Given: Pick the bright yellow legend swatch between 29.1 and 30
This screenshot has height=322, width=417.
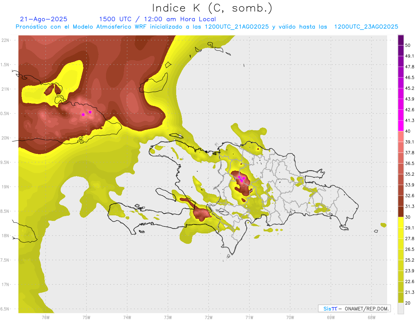Looking at the screenshot, I should tap(401, 223).
